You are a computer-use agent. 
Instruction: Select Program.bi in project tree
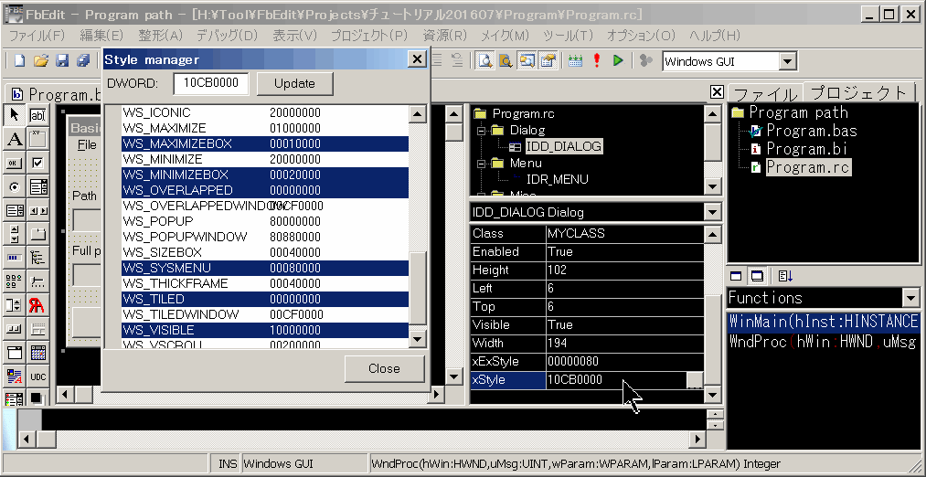pos(806,149)
